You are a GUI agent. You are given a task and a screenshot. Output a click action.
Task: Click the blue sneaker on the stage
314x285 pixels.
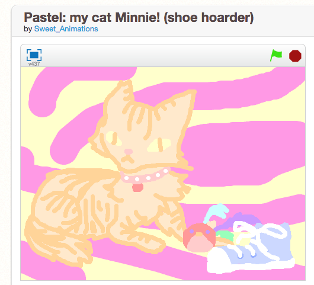(x=251, y=248)
